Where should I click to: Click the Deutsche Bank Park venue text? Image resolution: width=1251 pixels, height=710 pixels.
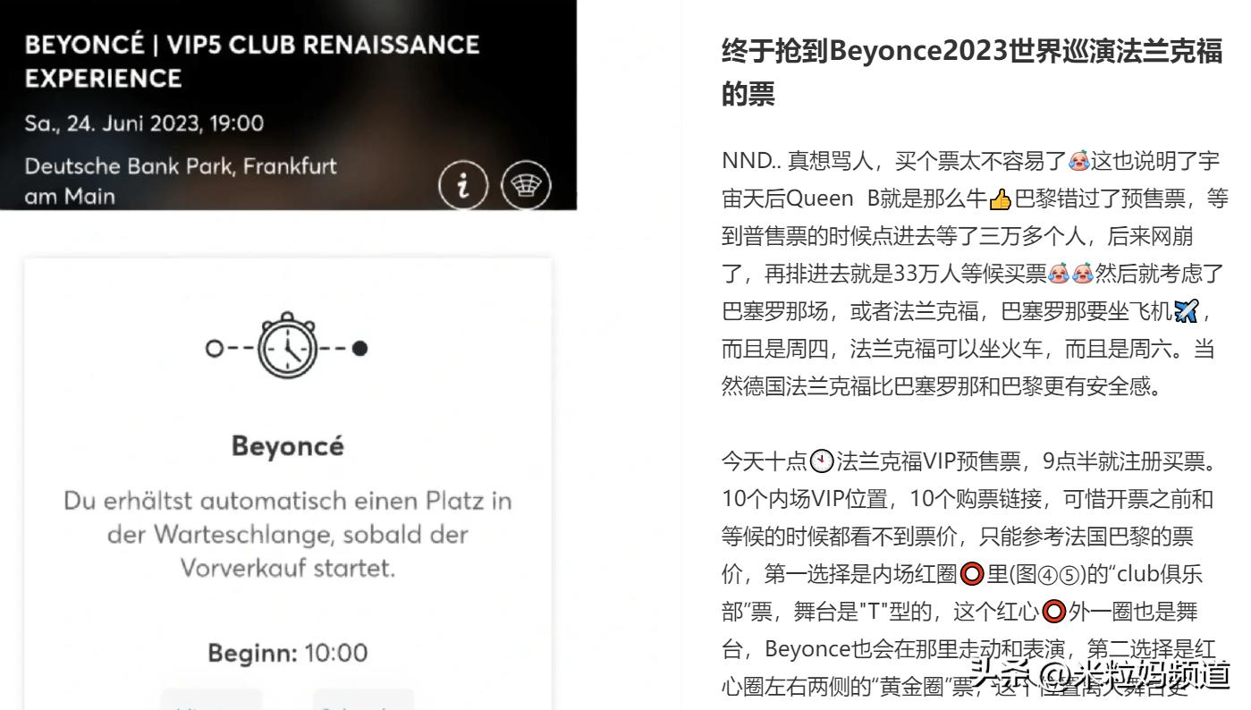181,181
